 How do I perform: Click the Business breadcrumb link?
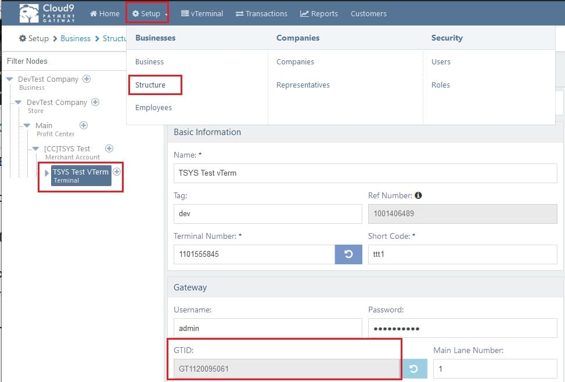(75, 38)
